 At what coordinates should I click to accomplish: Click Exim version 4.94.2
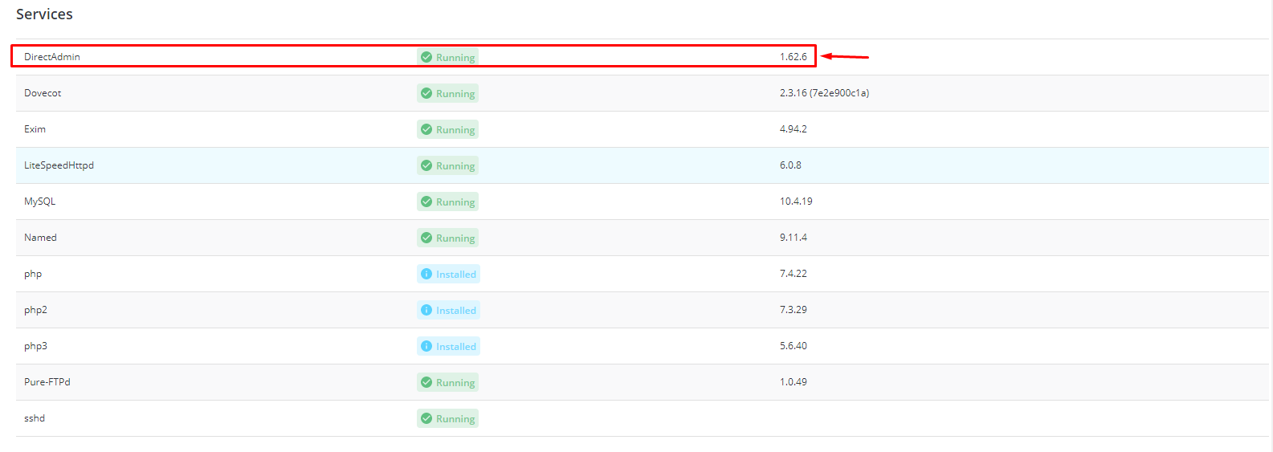coord(794,129)
